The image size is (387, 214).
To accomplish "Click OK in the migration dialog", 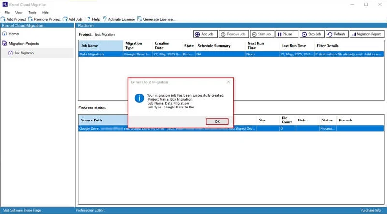I will [217, 121].
